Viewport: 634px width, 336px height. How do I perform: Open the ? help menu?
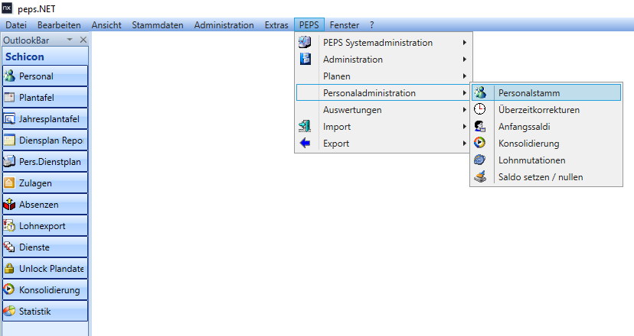(x=371, y=25)
